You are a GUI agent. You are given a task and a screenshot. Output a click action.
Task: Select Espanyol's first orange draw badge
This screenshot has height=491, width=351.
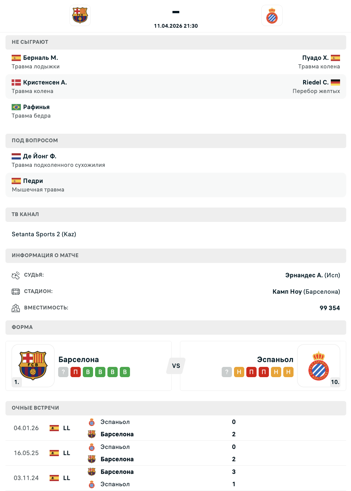239,372
